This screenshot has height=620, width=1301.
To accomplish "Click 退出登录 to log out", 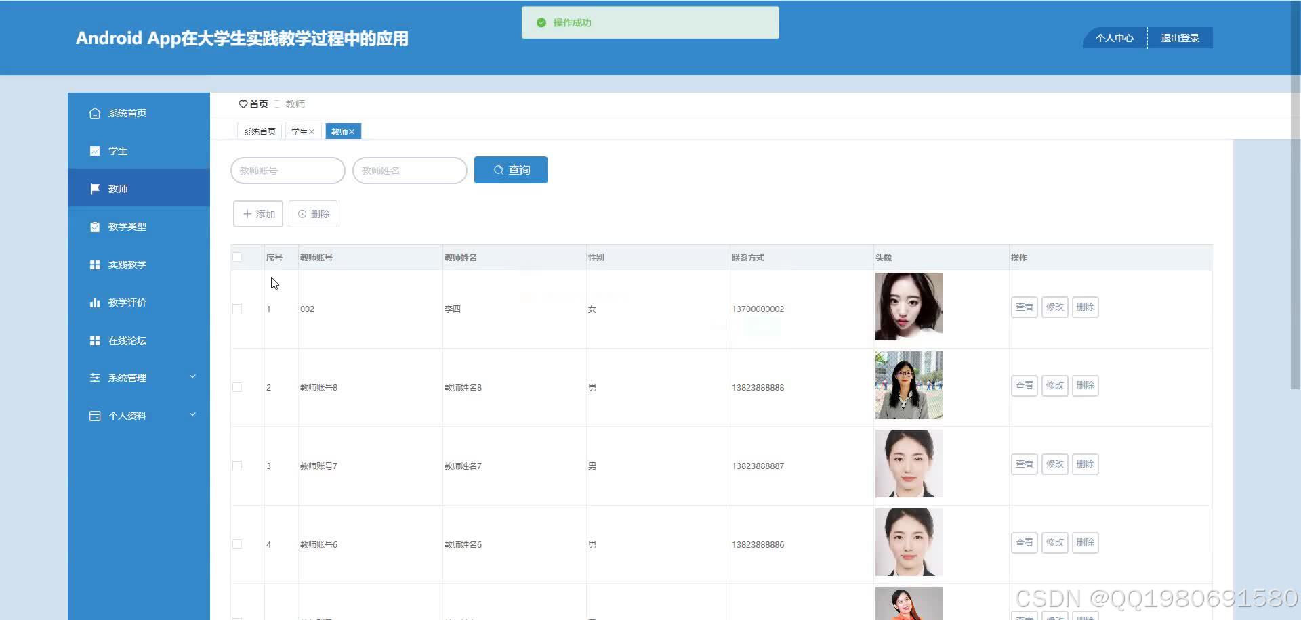I will click(x=1180, y=38).
